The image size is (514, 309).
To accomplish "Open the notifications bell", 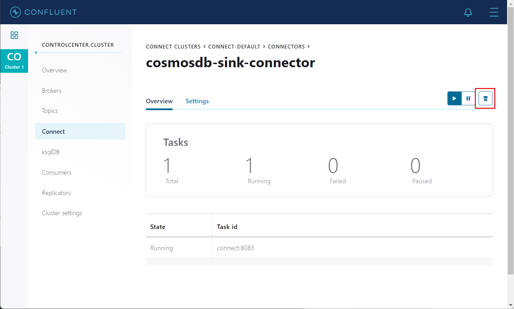I will pyautogui.click(x=468, y=12).
